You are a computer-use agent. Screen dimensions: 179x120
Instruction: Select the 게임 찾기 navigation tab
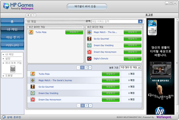(12, 37)
